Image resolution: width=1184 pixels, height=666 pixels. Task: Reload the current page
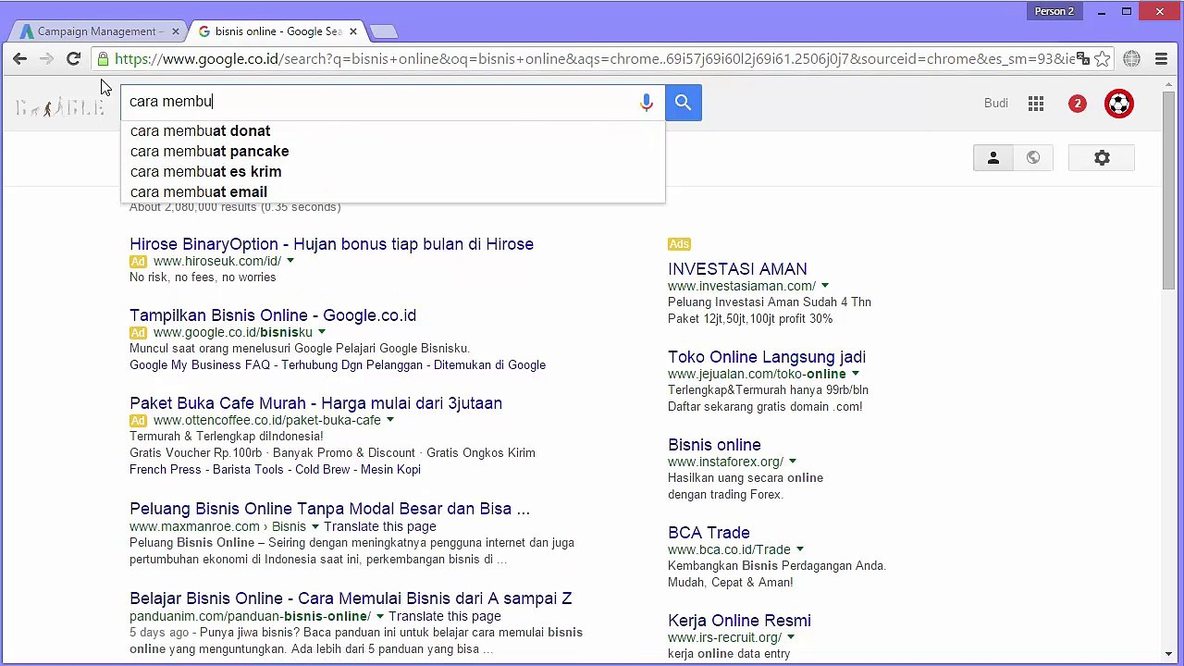click(x=73, y=59)
